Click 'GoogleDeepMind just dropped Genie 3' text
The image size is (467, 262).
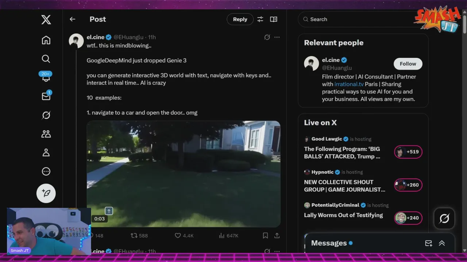136,60
